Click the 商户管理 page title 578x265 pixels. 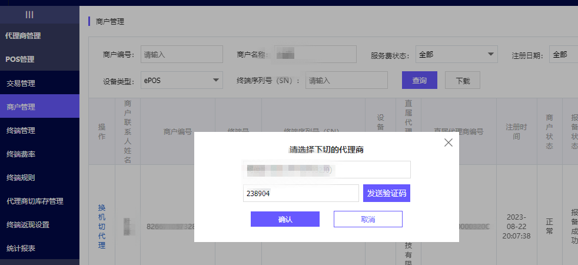[110, 22]
